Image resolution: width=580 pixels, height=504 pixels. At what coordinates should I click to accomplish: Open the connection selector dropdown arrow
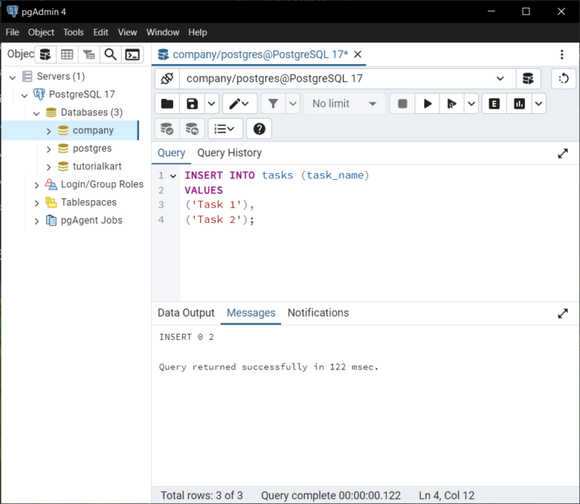coord(500,79)
